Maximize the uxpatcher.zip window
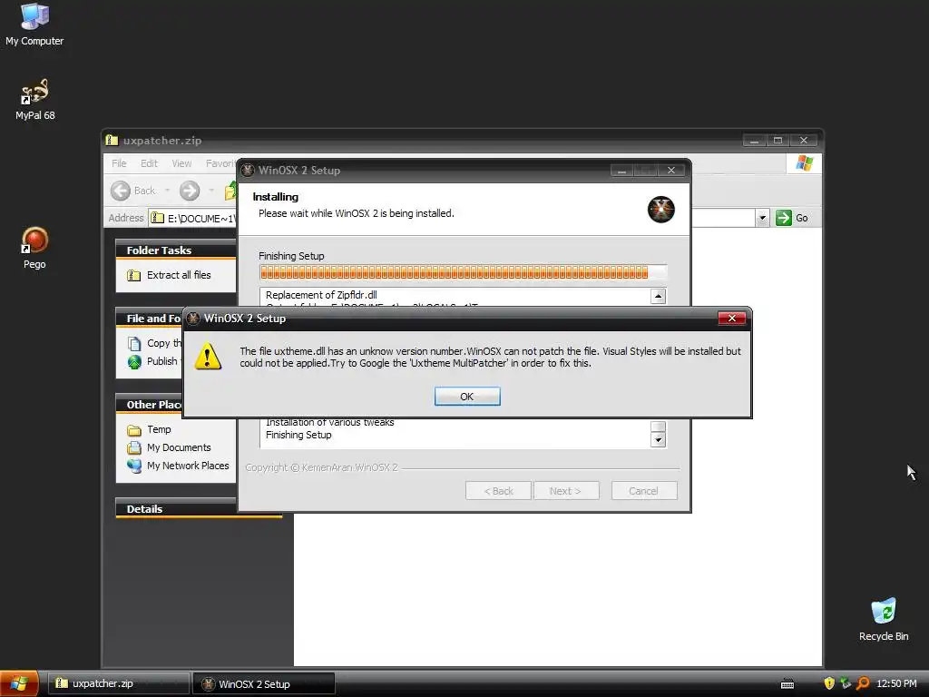 (x=777, y=141)
